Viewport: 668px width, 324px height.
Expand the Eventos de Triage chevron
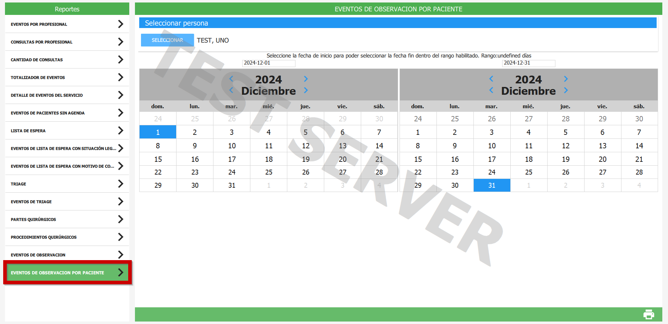121,202
